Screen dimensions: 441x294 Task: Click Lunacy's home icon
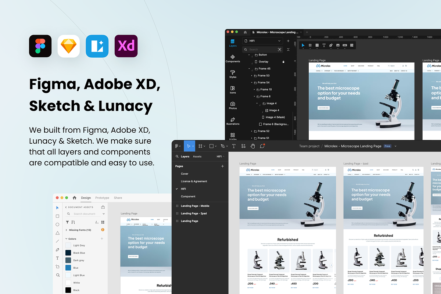245,32
